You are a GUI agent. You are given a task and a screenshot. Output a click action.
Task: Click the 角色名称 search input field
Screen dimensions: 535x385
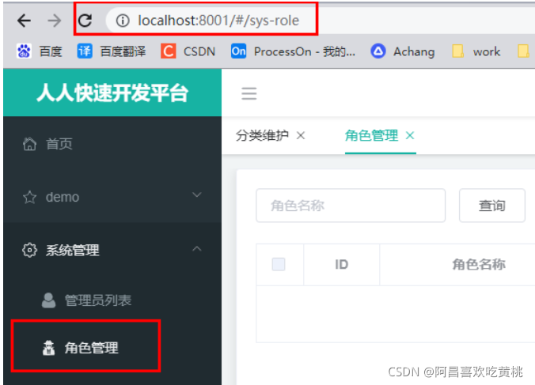click(x=351, y=206)
